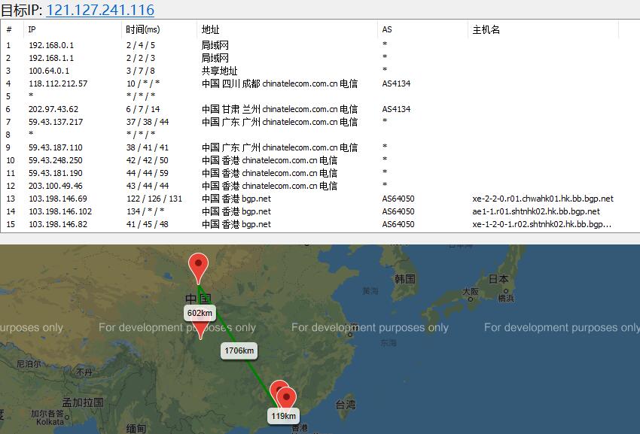Select IP 192.168.0.1 in hop 1
This screenshot has height=434, width=640.
(x=51, y=45)
